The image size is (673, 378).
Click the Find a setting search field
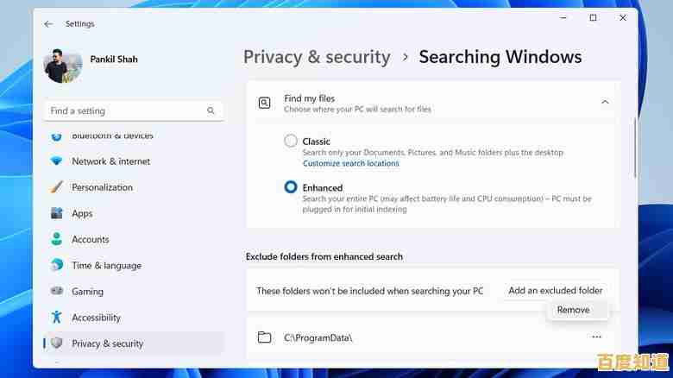125,110
